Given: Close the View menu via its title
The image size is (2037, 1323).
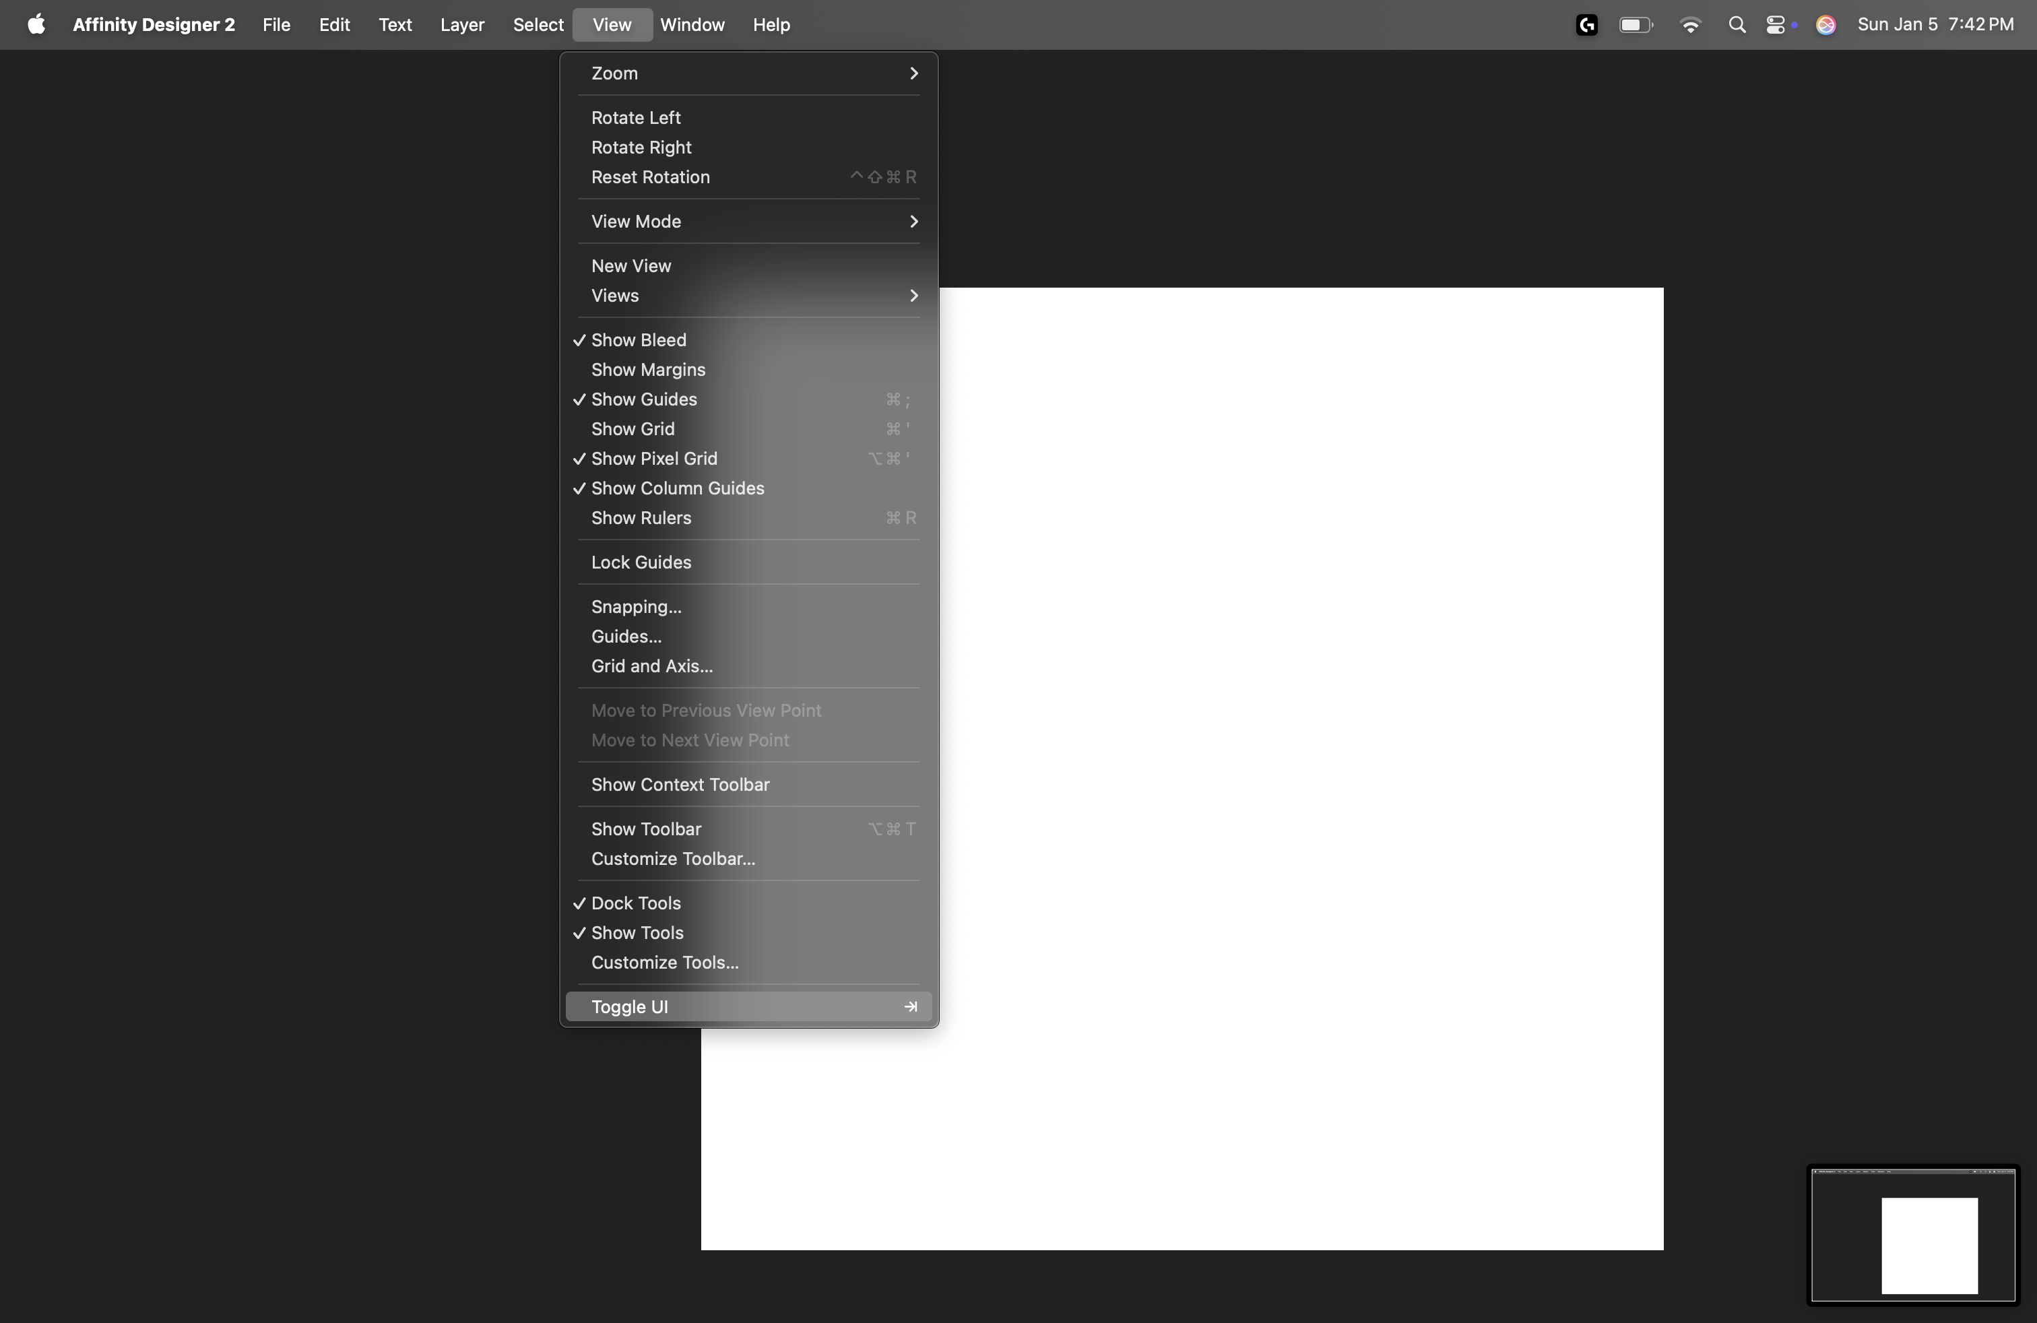Looking at the screenshot, I should click(613, 25).
